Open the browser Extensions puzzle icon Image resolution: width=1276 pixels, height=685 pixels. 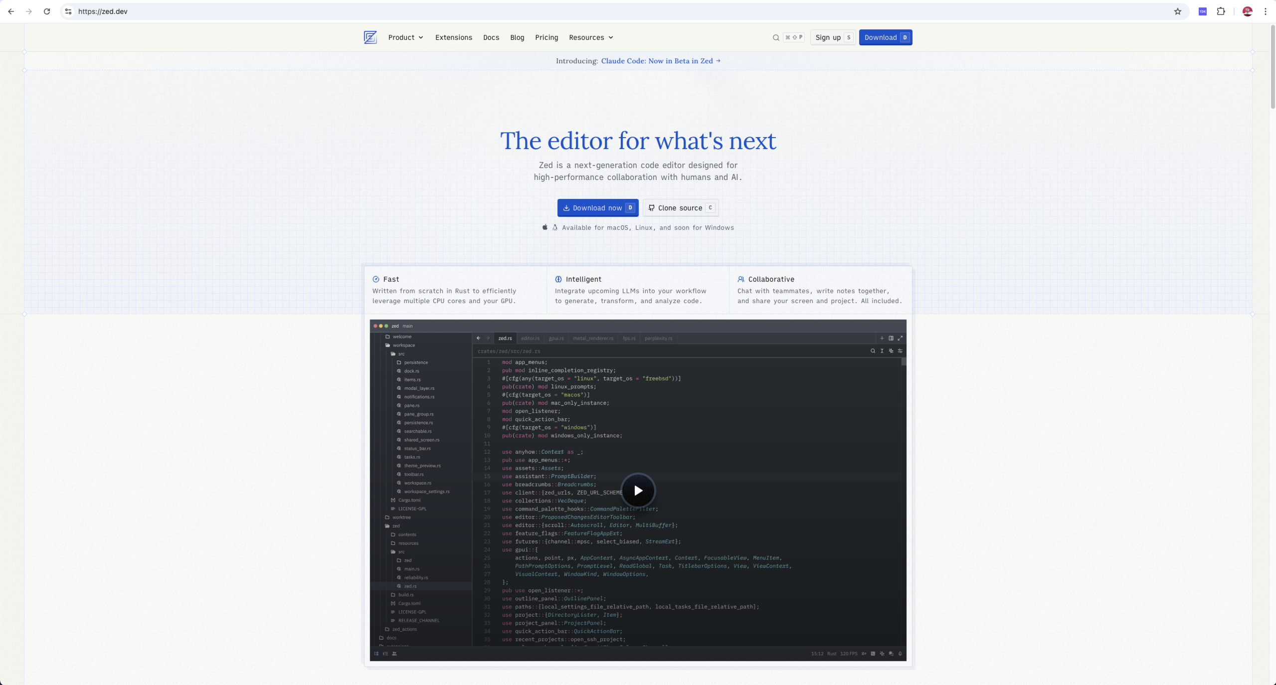[x=1221, y=11]
